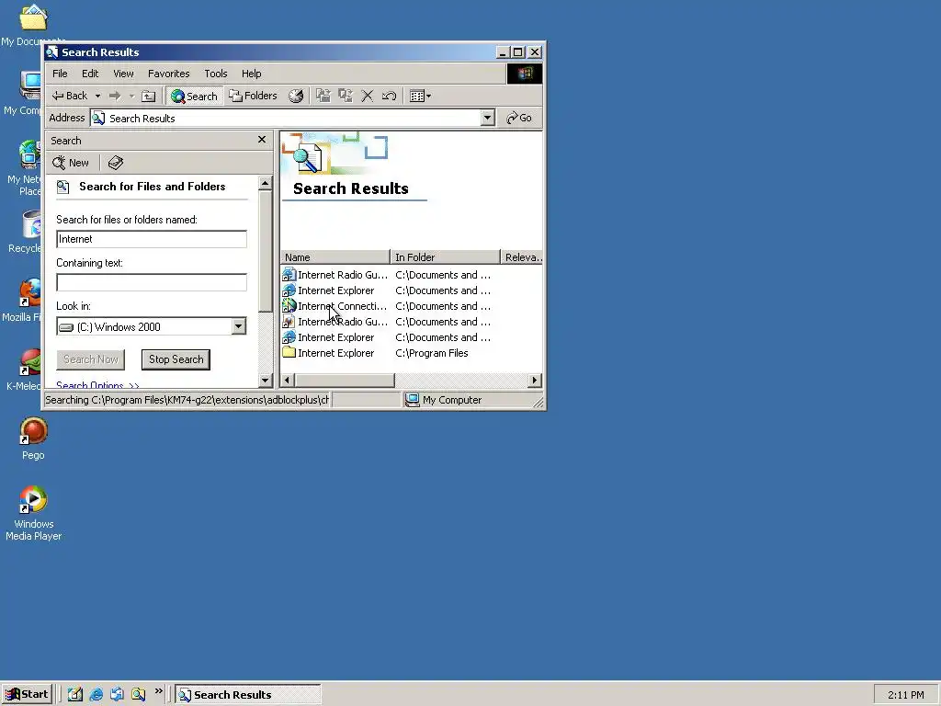Click the Forward arrow toolbar button
This screenshot has width=941, height=706.
115,96
